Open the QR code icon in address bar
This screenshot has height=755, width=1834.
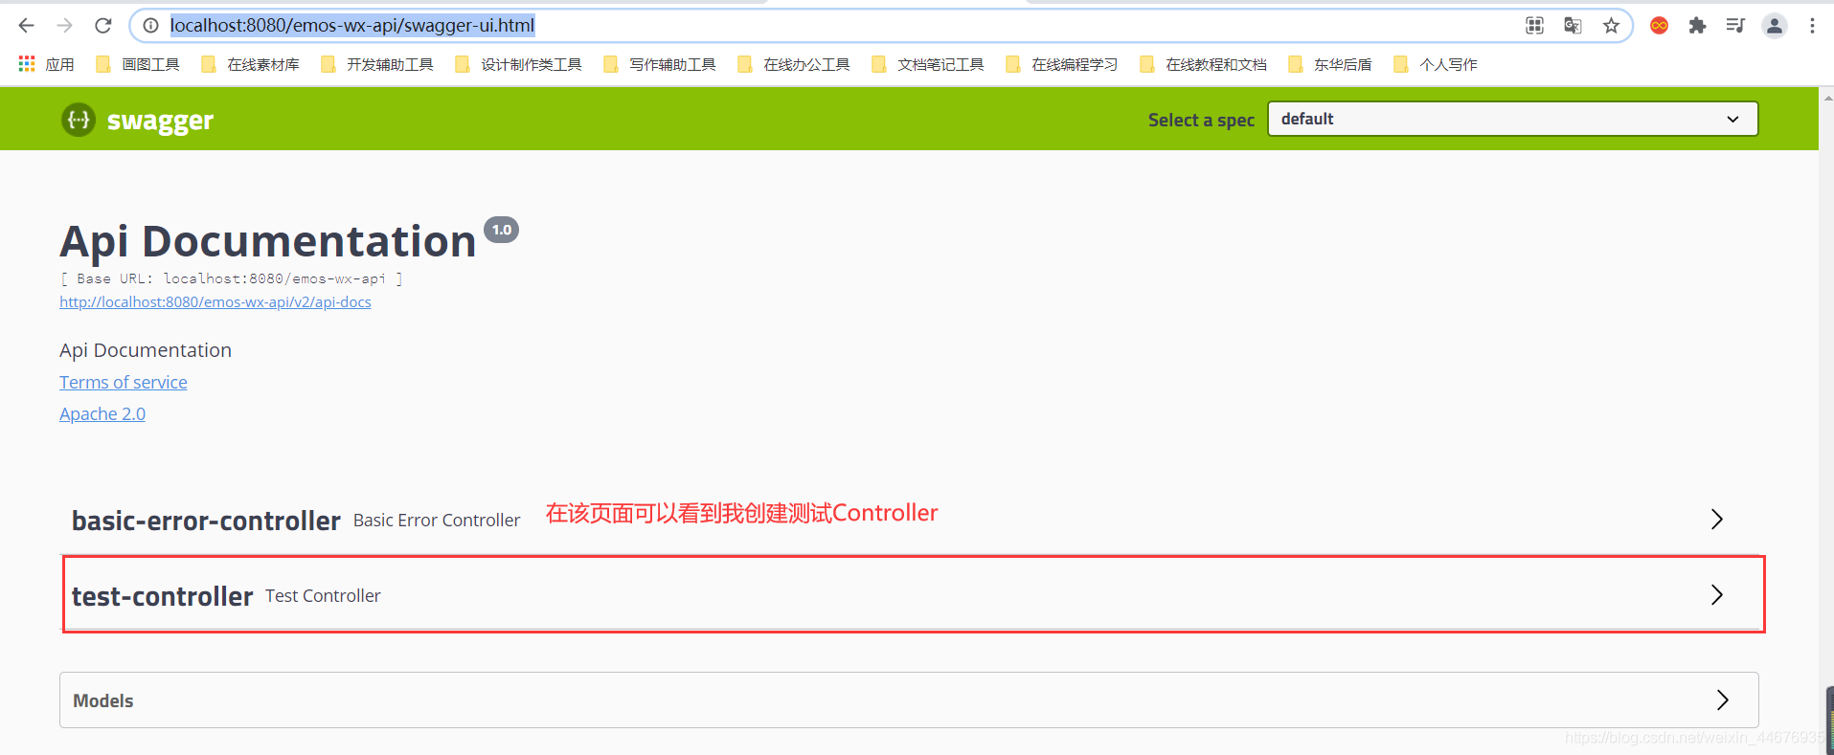pos(1534,26)
